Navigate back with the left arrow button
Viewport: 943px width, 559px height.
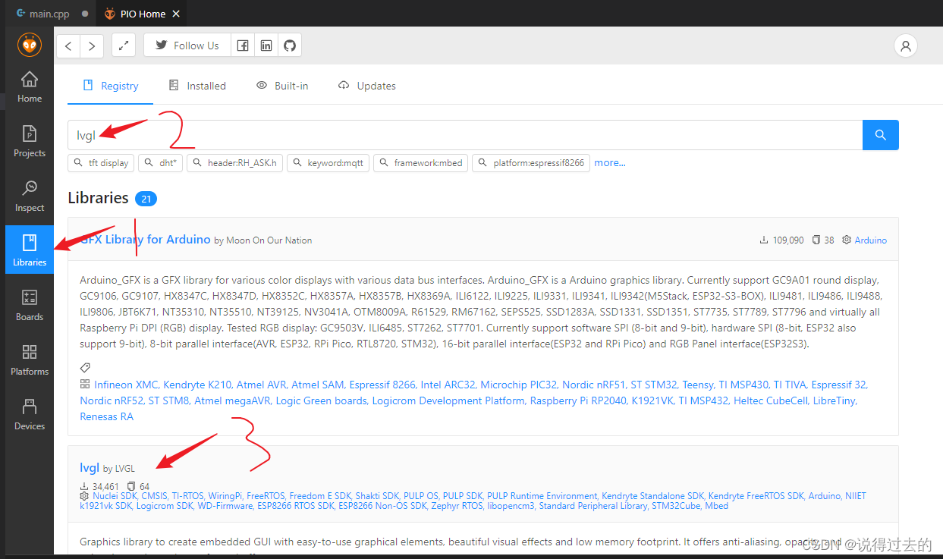pos(68,46)
